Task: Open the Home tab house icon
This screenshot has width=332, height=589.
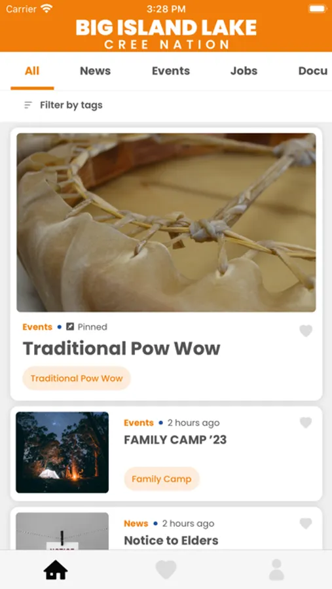Action: tap(56, 569)
